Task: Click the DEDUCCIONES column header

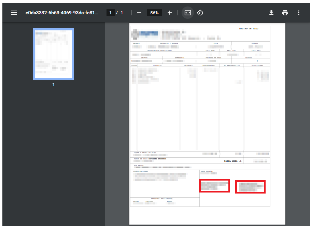Action: pos(255,65)
